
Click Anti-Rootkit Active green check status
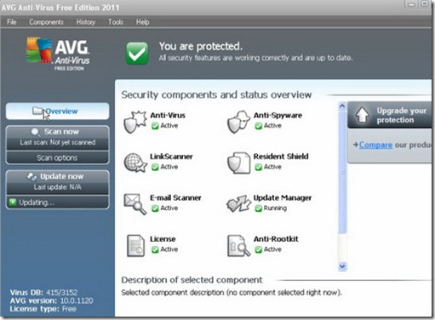pyautogui.click(x=258, y=249)
